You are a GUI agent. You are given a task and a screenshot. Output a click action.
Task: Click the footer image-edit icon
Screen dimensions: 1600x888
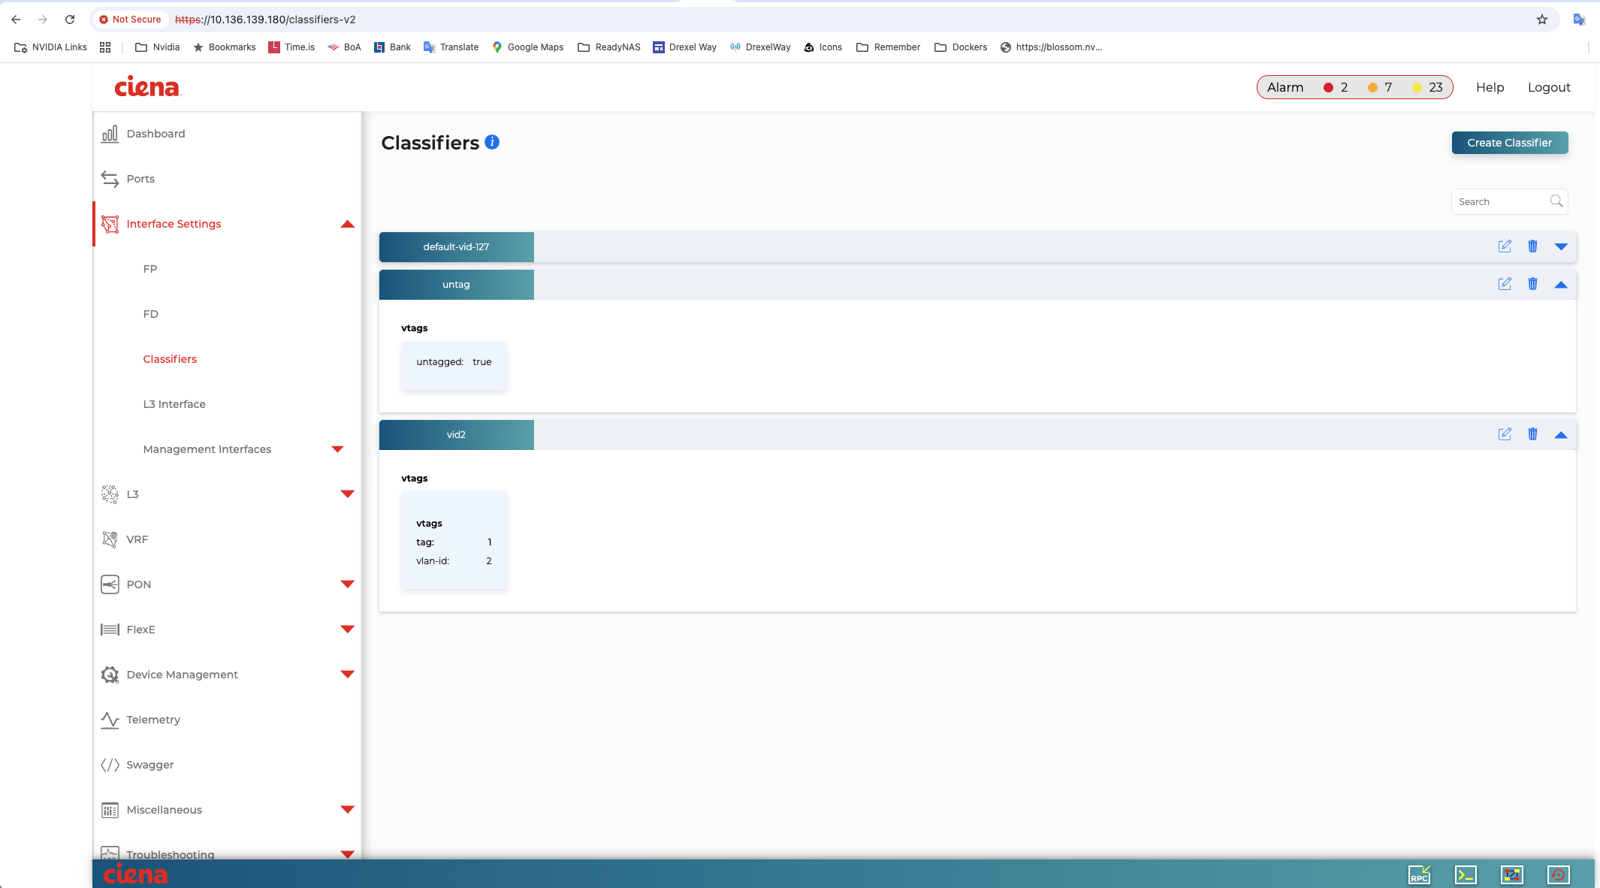point(1511,874)
